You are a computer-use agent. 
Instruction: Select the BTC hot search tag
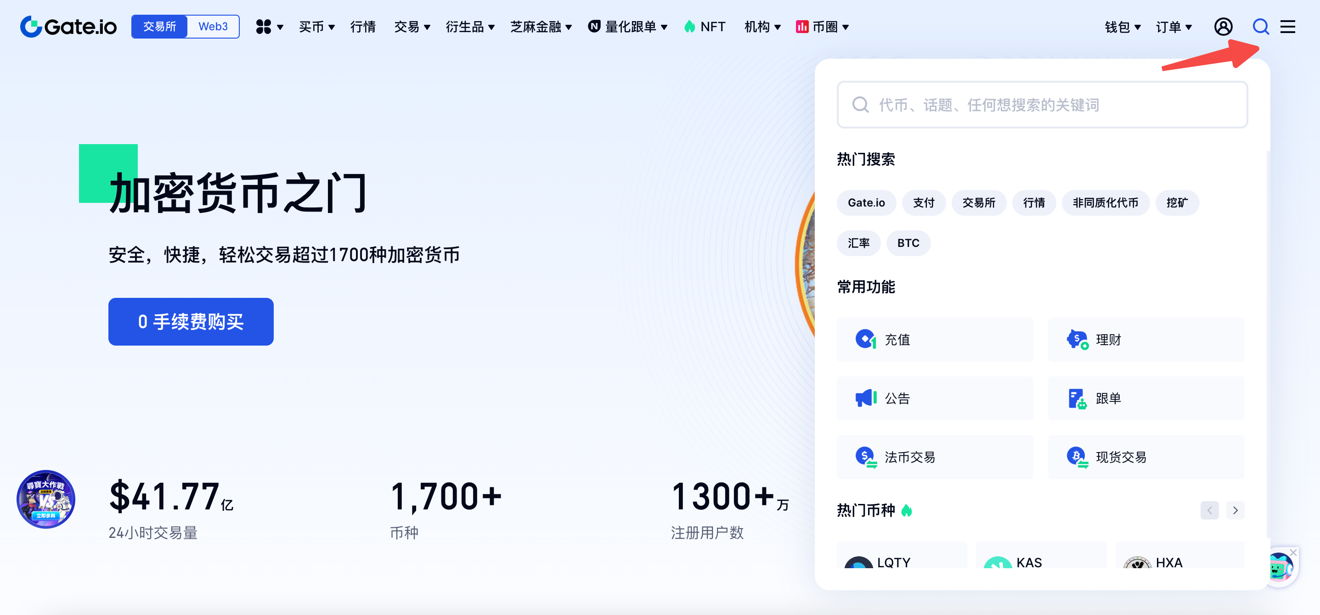pos(908,243)
